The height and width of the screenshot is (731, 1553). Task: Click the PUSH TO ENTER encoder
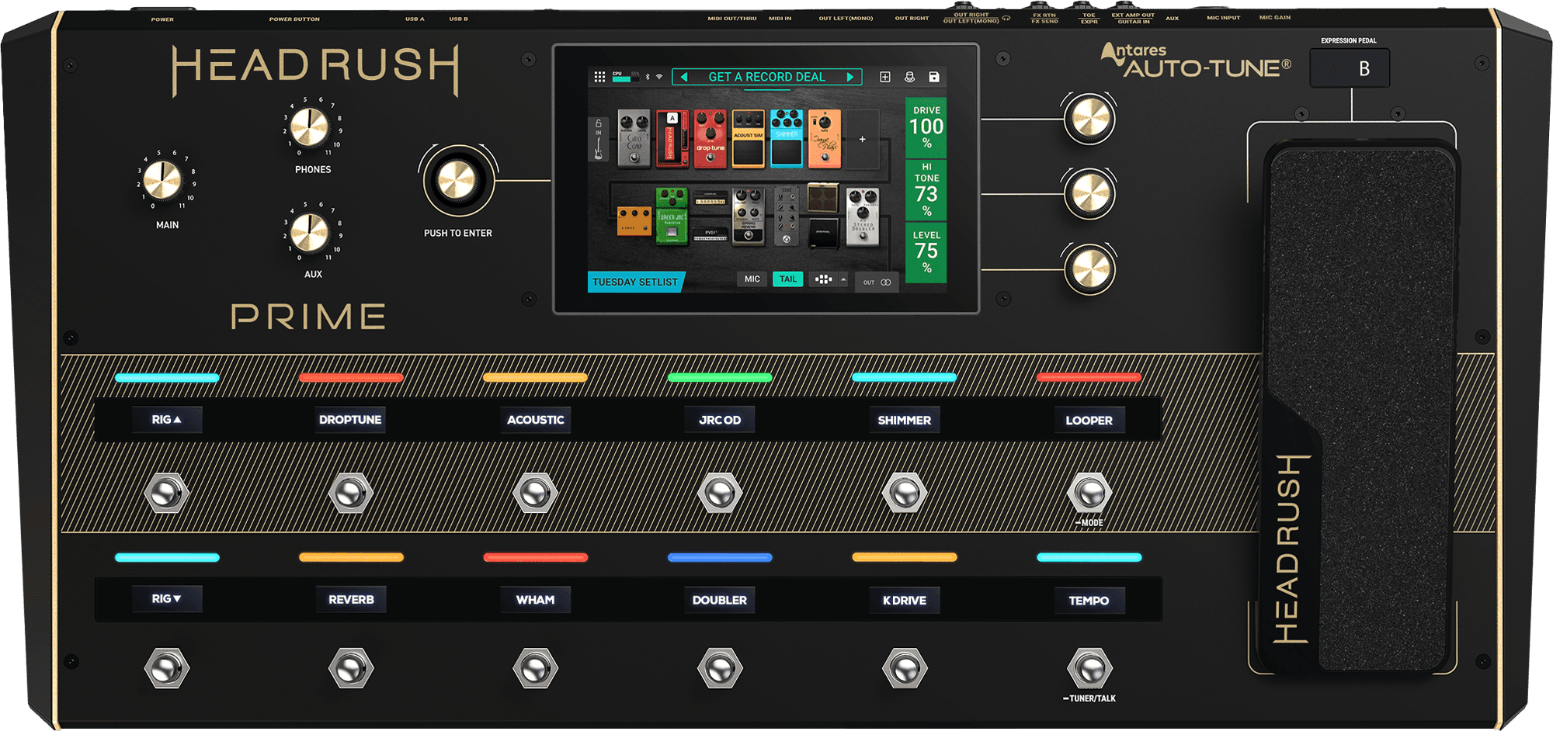coord(457,181)
